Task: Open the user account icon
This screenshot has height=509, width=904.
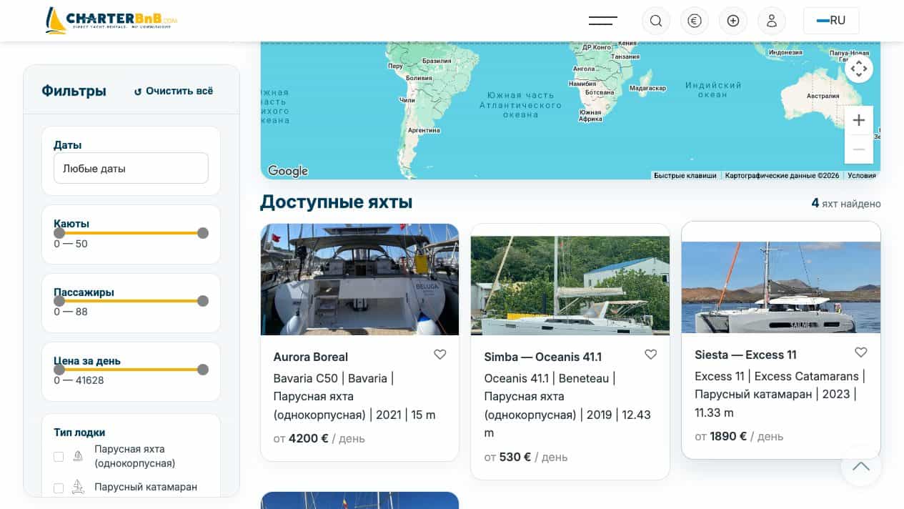Action: click(x=772, y=21)
